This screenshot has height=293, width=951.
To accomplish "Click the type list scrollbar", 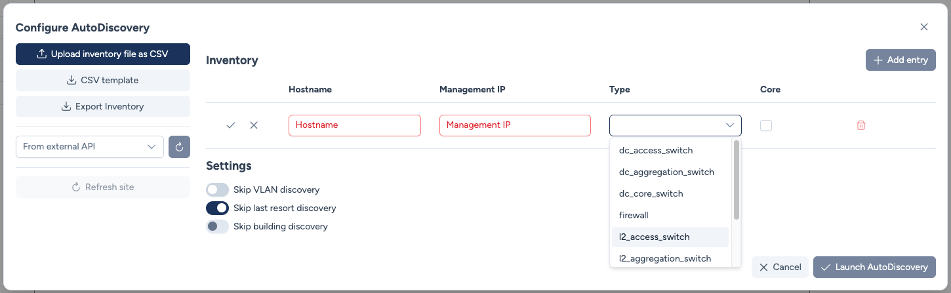I will [737, 179].
